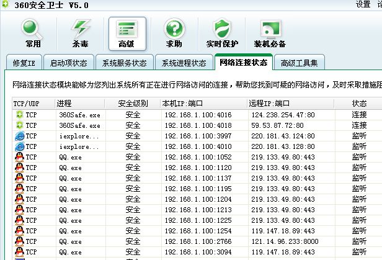Select remote address 220.181.43.124:80
Image resolution: width=382 pixels, height=260 pixels.
pyautogui.click(x=283, y=136)
